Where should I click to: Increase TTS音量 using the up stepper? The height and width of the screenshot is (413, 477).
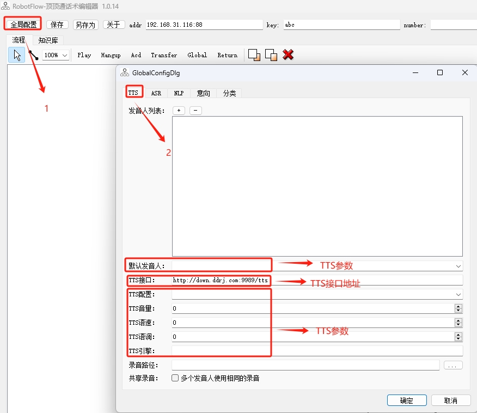tap(459, 306)
